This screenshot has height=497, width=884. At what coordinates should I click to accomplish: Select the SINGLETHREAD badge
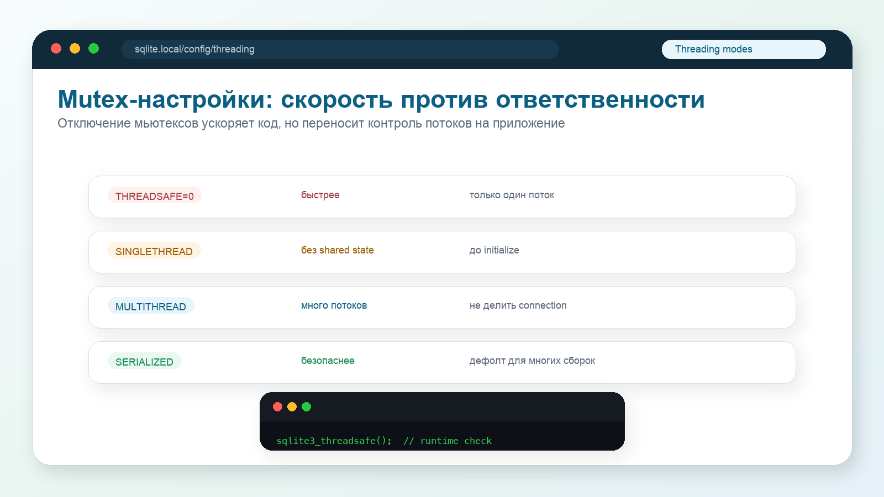tap(154, 251)
